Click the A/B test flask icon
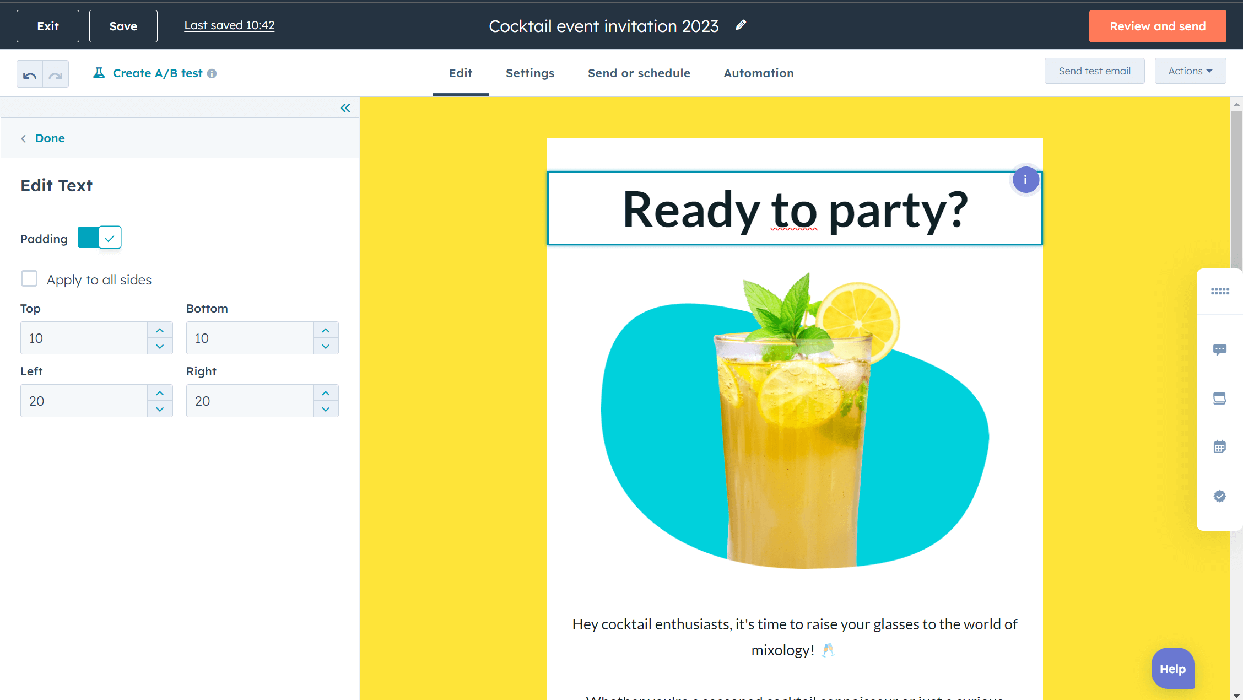This screenshot has height=700, width=1243. click(x=99, y=73)
